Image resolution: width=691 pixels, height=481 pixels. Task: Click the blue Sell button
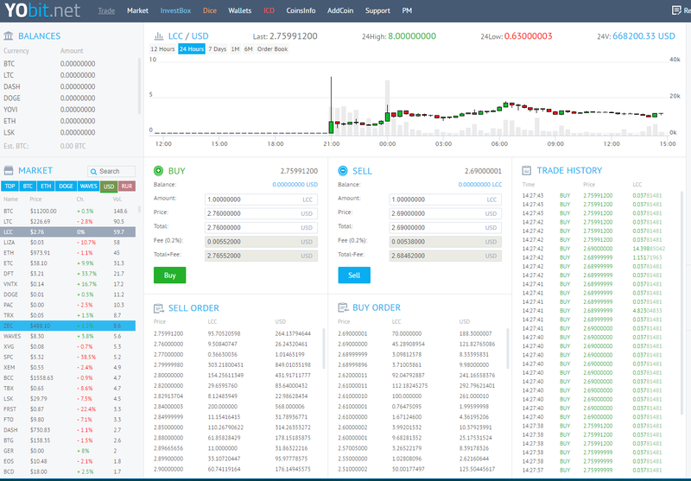point(354,275)
